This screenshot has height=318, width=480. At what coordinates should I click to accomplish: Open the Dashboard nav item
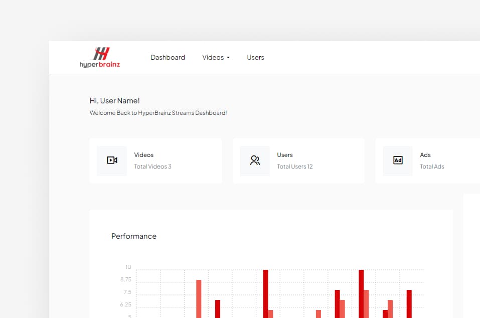[x=168, y=58]
